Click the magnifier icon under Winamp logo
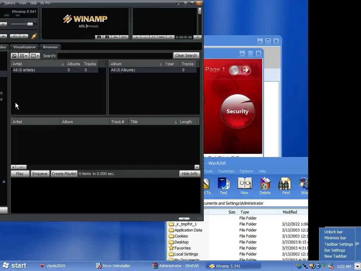The image size is (361, 271). click(107, 37)
